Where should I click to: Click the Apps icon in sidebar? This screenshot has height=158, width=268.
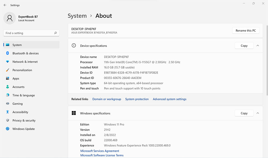[x=8, y=78]
